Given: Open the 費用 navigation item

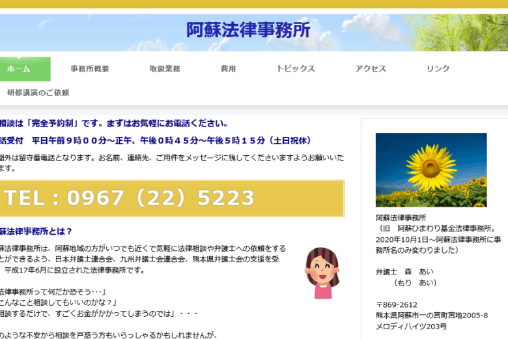Looking at the screenshot, I should (x=228, y=68).
